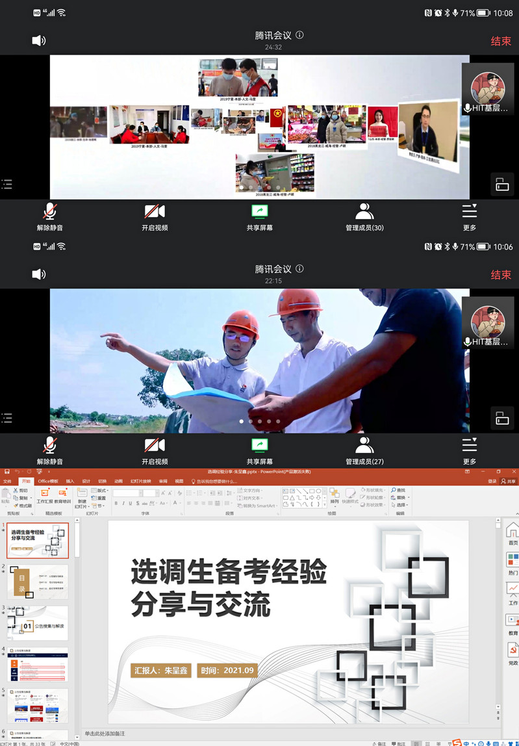The image size is (519, 746).
Task: Click the 工作汇报 template icon
Action: coord(45,494)
